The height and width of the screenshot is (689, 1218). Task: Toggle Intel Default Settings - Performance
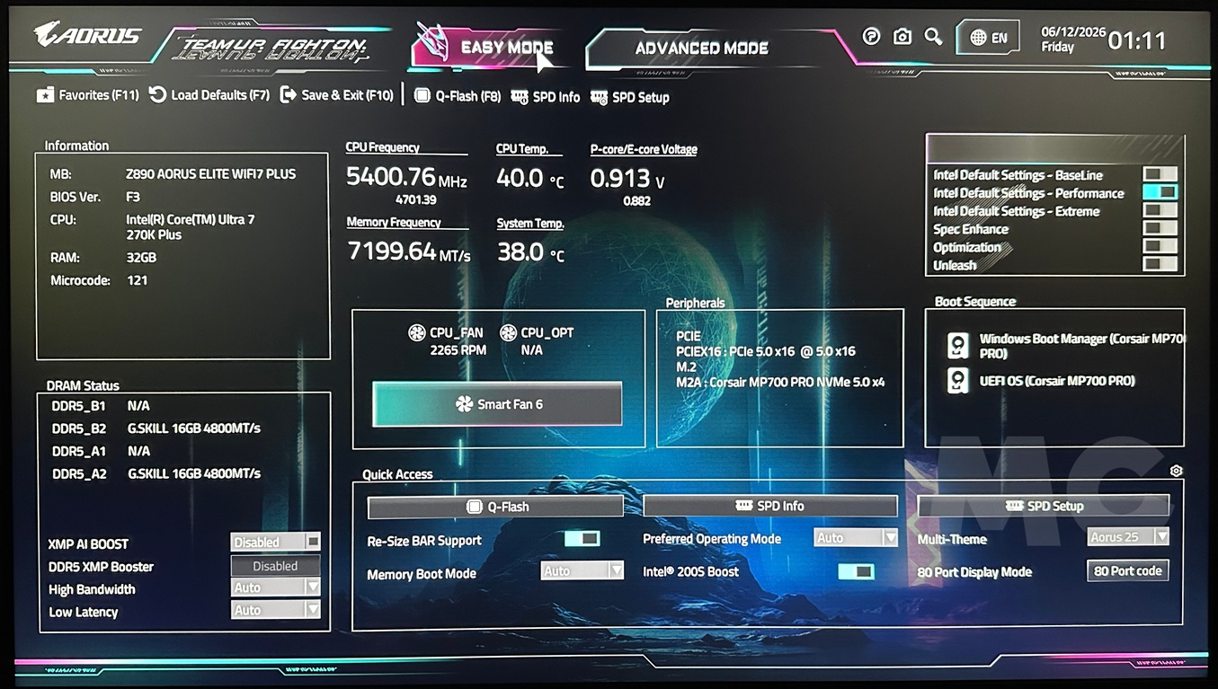(x=1160, y=192)
